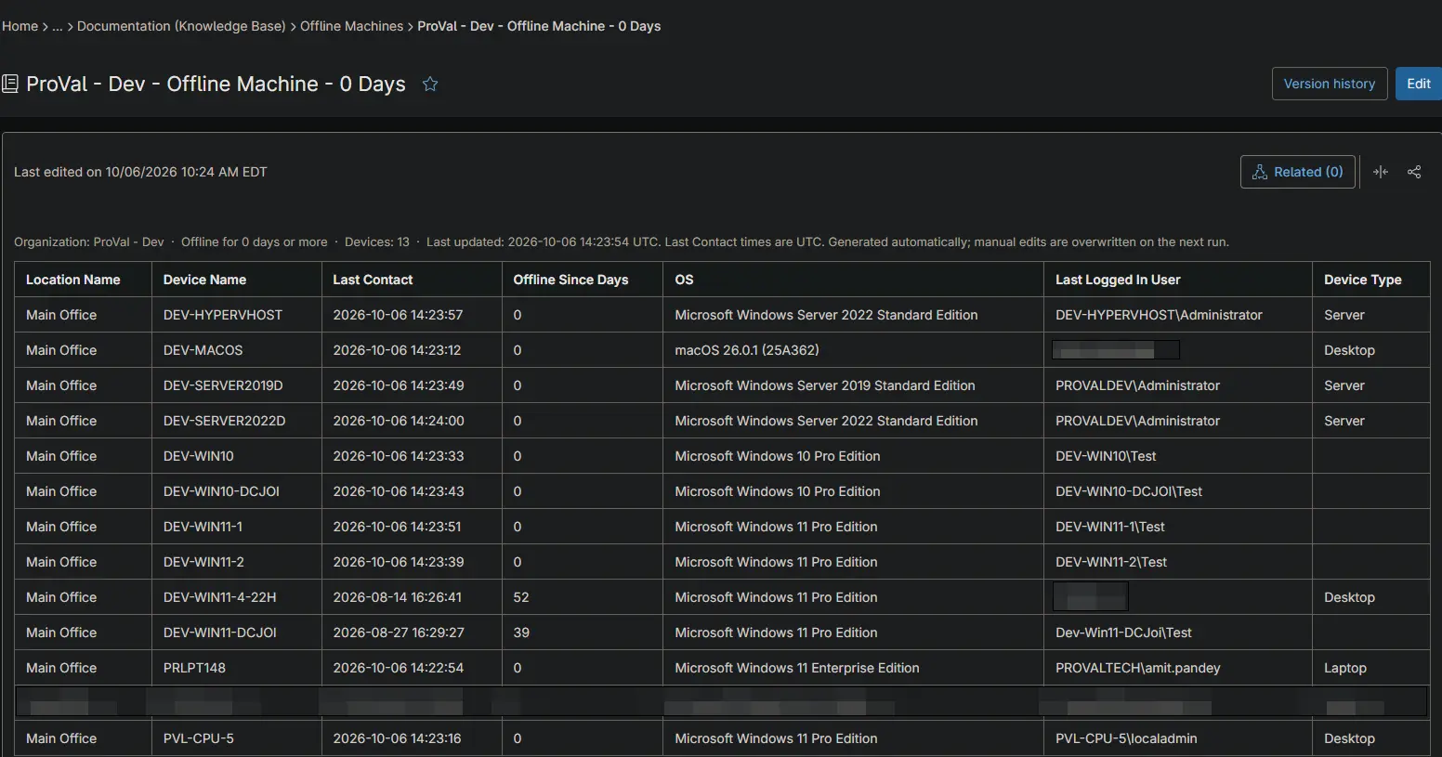Screen dimensions: 1442x757
Task: Click the collapse width icon beside Related
Action: click(1381, 172)
